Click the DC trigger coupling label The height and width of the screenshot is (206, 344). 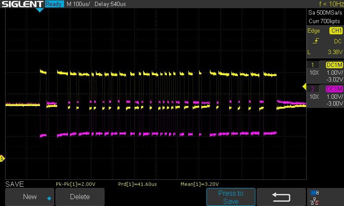[x=338, y=41]
